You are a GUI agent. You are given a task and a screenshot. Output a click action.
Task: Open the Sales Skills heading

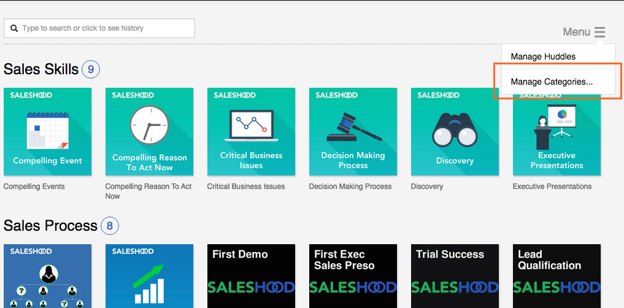[41, 70]
